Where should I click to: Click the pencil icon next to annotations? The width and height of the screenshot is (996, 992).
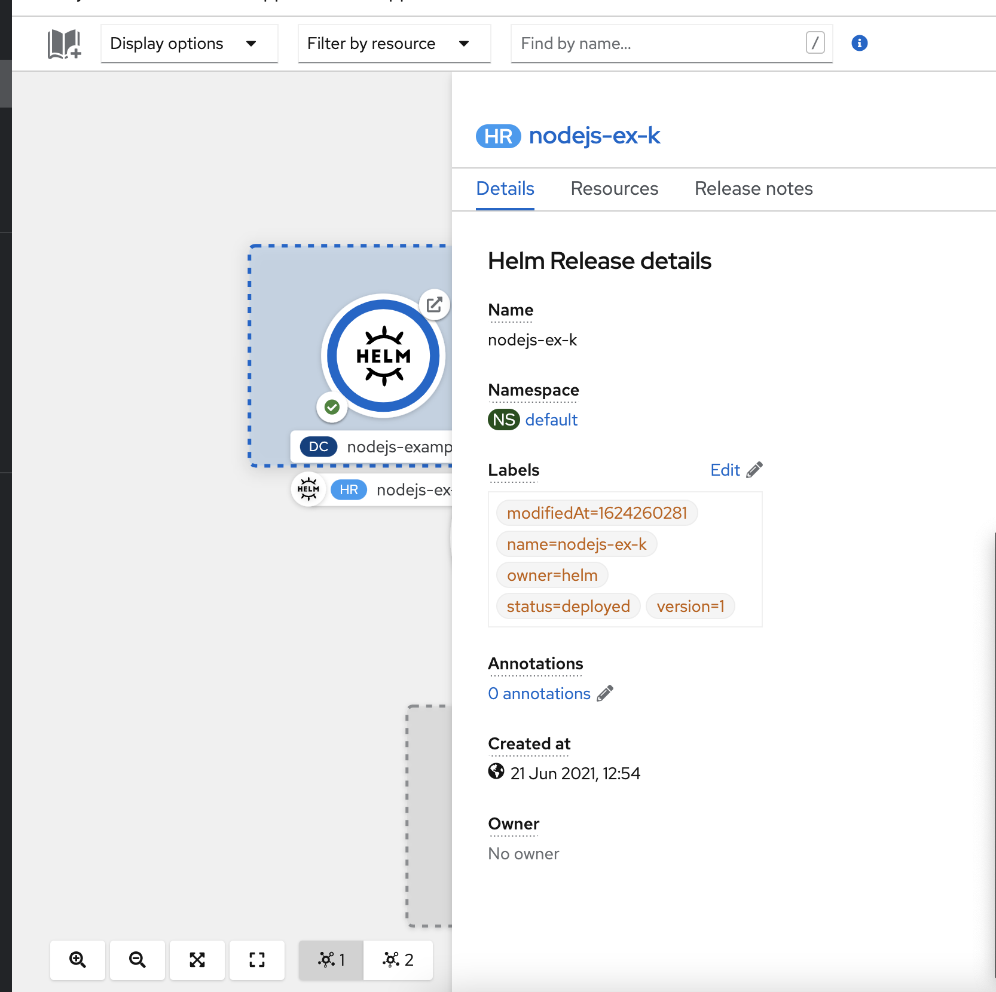coord(605,693)
